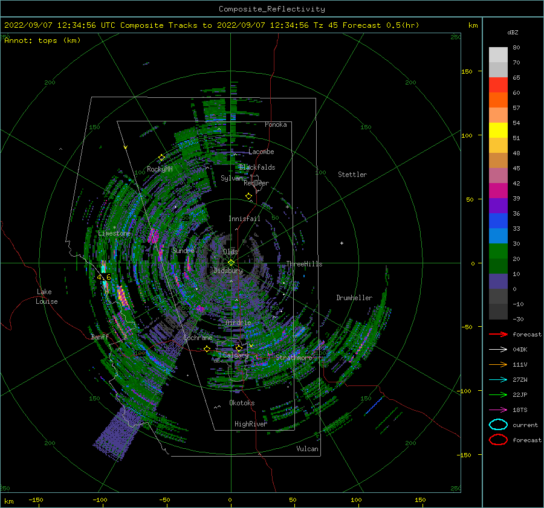Click the Sylvan label on the map
Image resolution: width=544 pixels, height=508 pixels.
click(x=232, y=178)
